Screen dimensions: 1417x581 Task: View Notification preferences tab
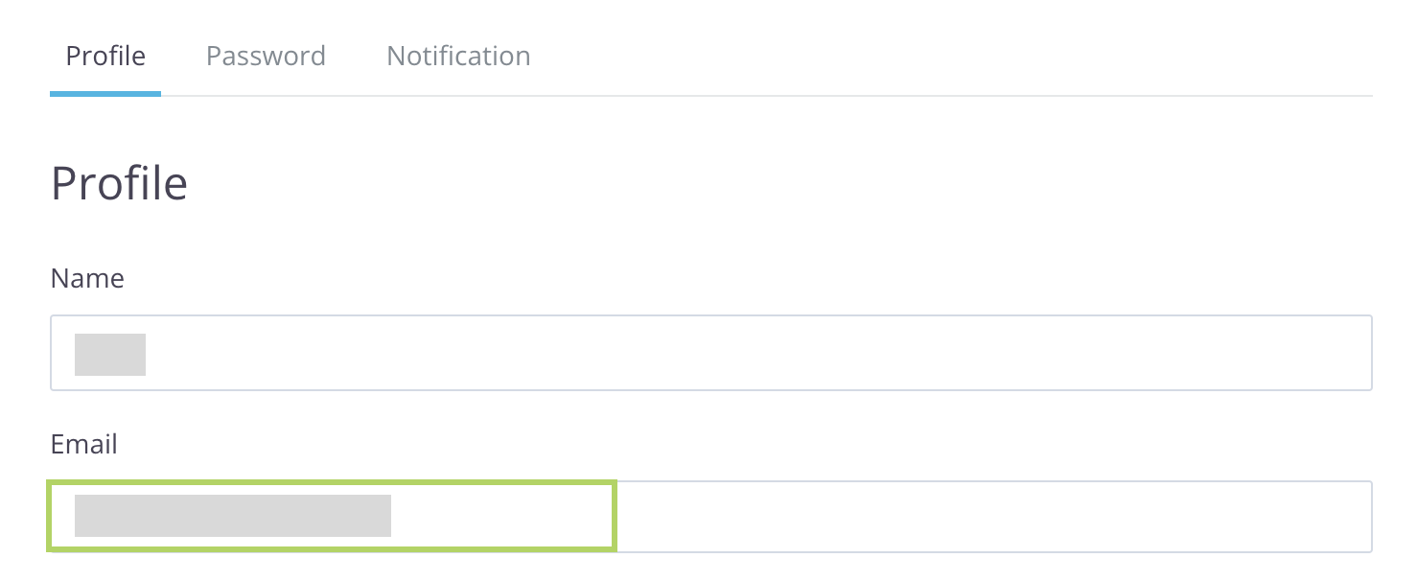point(458,56)
